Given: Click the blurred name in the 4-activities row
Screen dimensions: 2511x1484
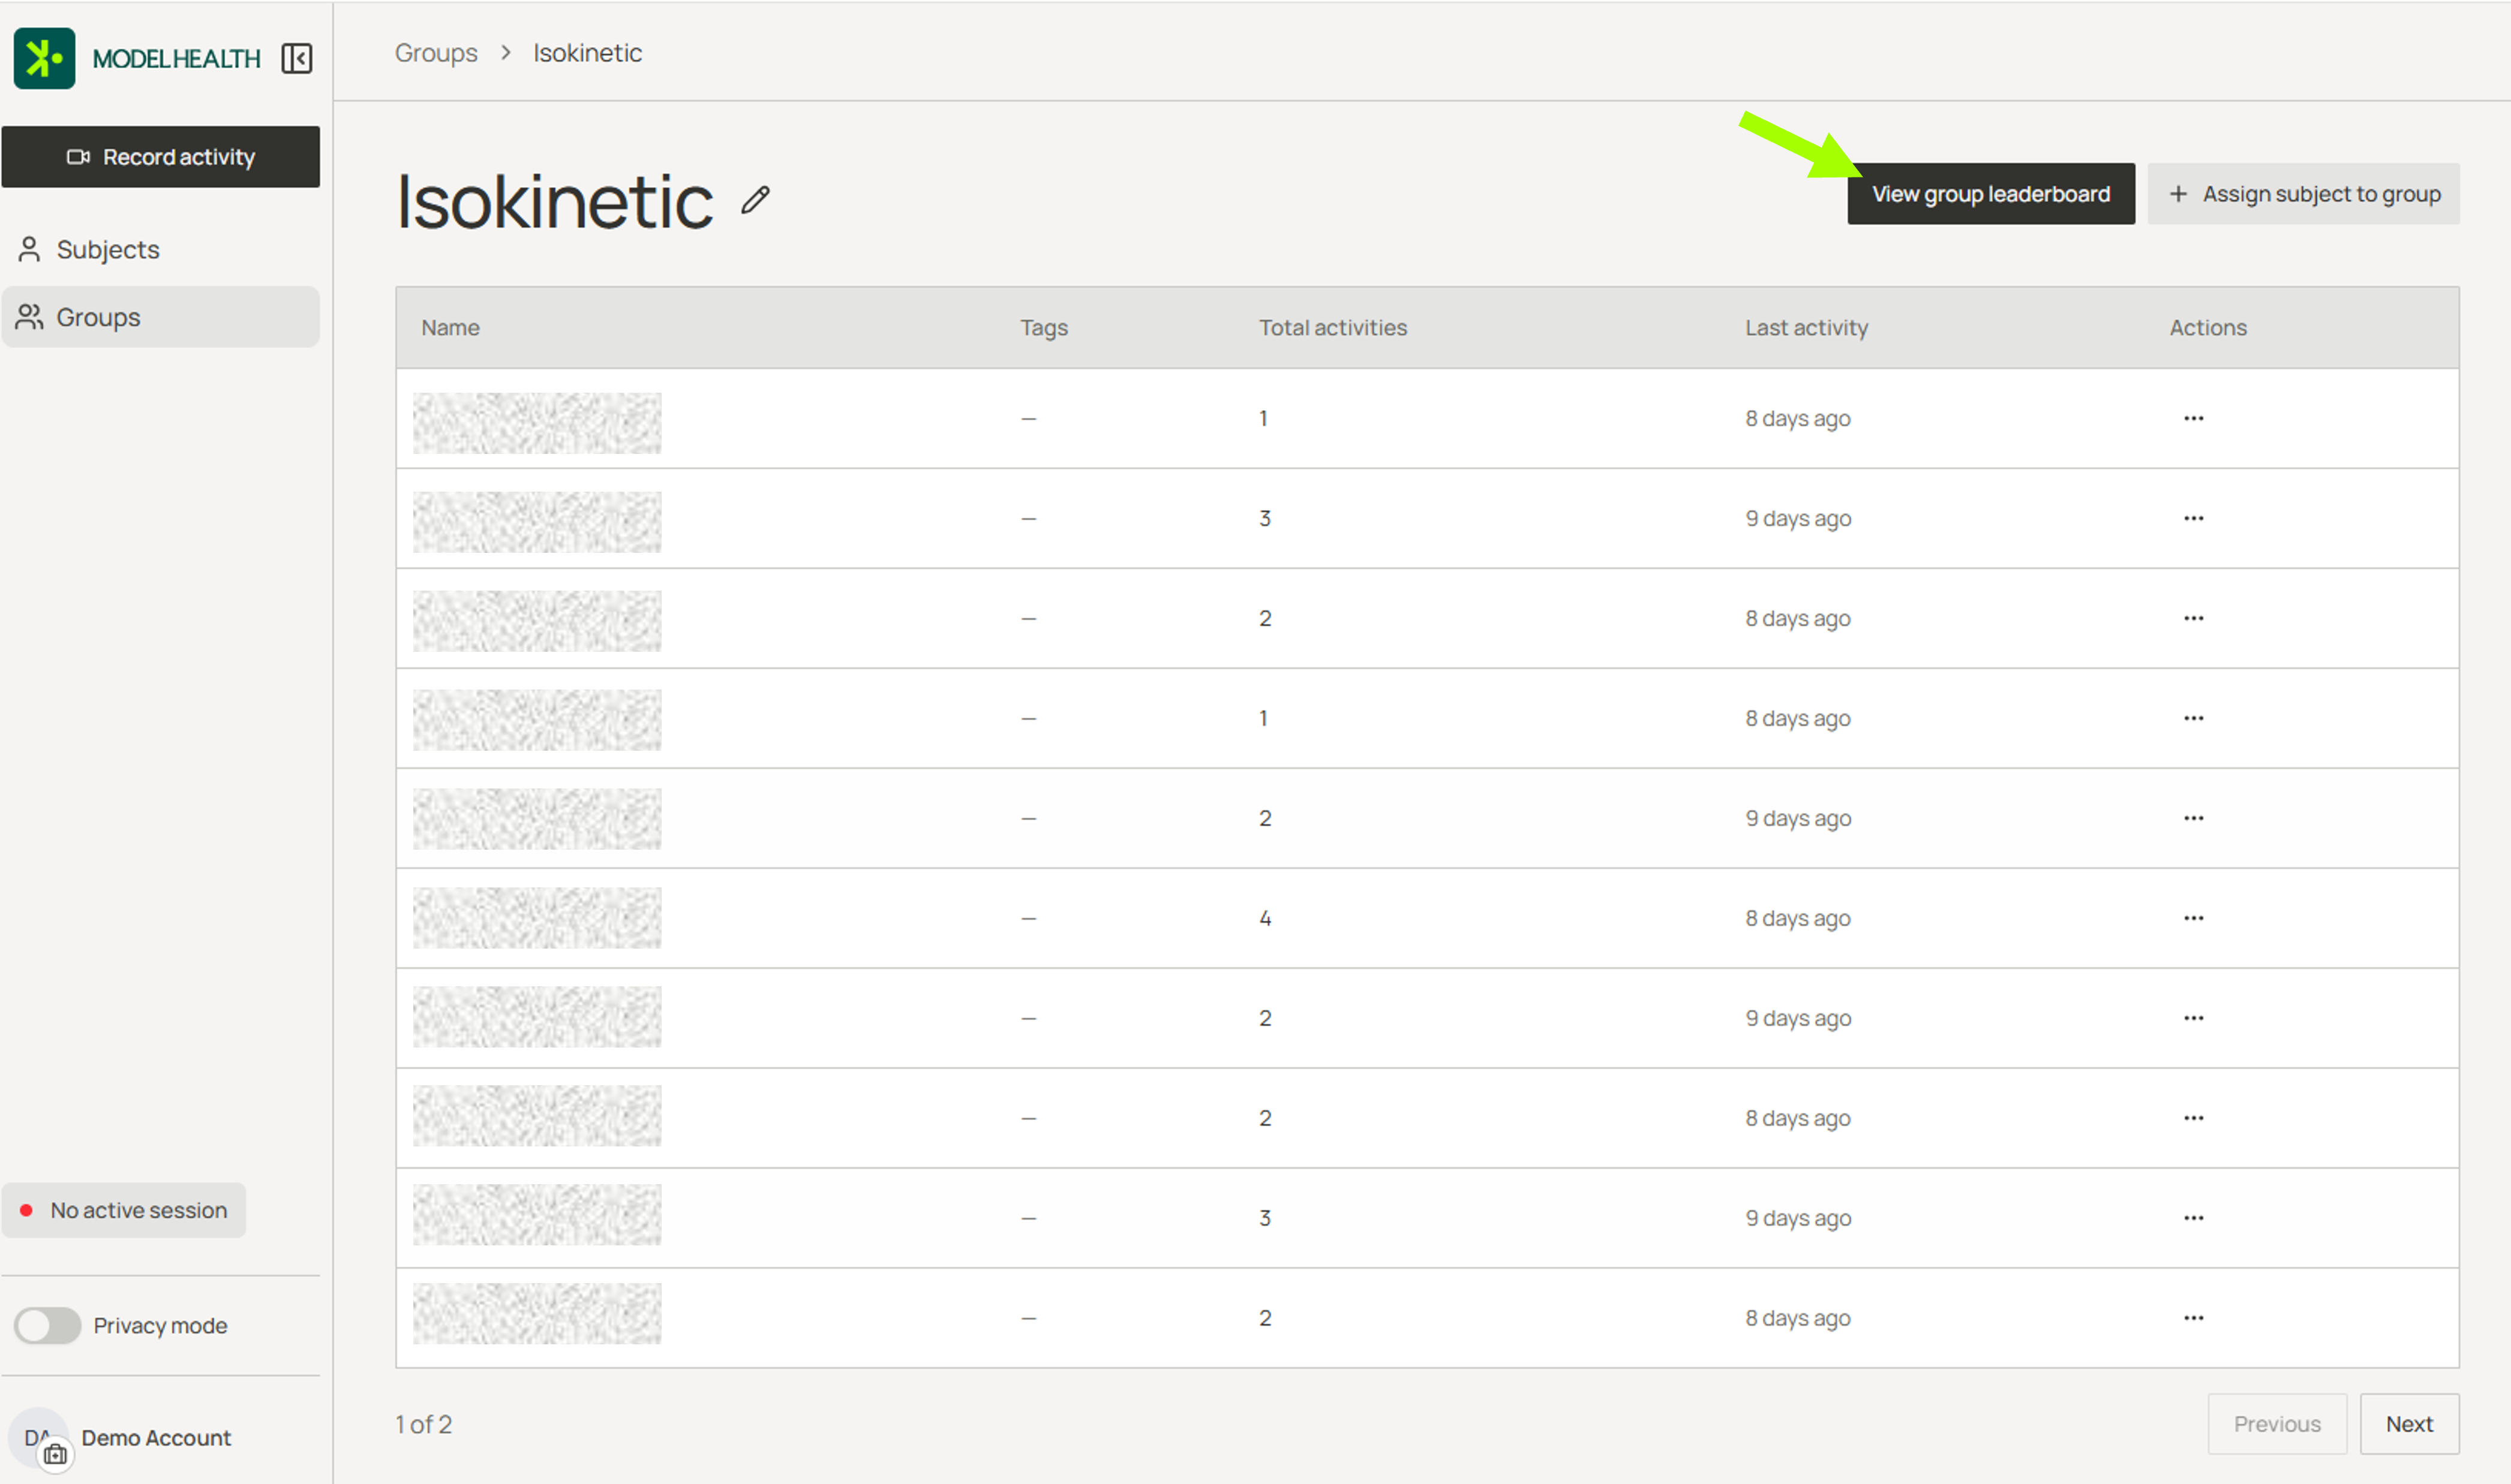Looking at the screenshot, I should coord(537,918).
